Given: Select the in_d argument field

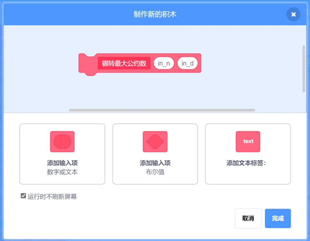Looking at the screenshot, I should click(x=187, y=63).
